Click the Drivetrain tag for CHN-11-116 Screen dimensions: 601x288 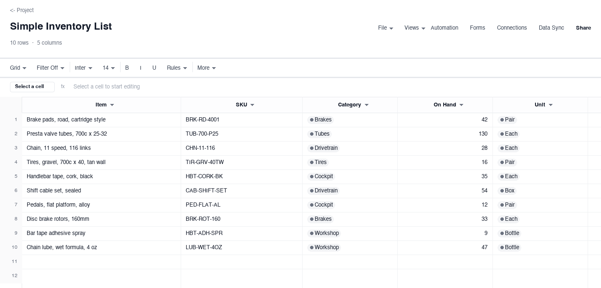coord(323,148)
